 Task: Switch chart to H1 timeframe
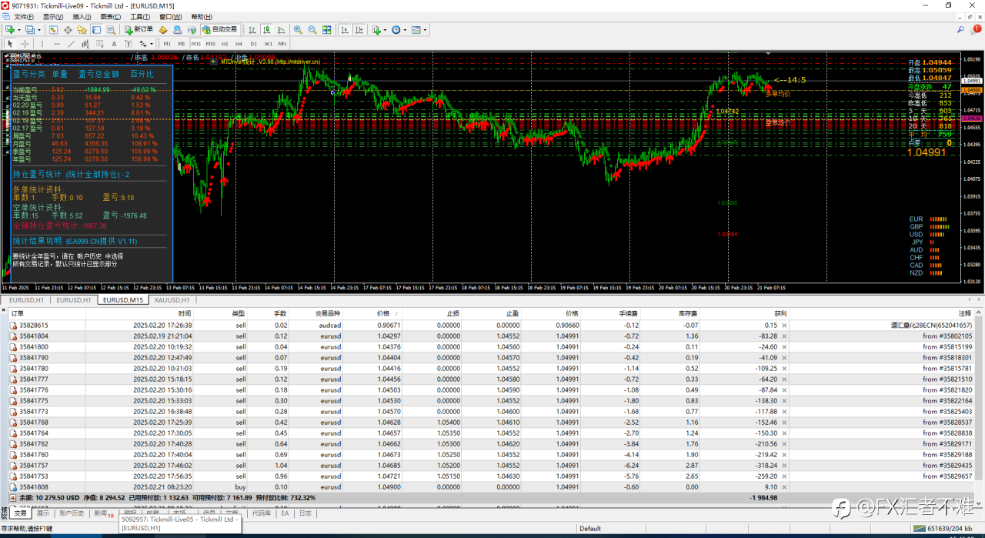click(224, 44)
